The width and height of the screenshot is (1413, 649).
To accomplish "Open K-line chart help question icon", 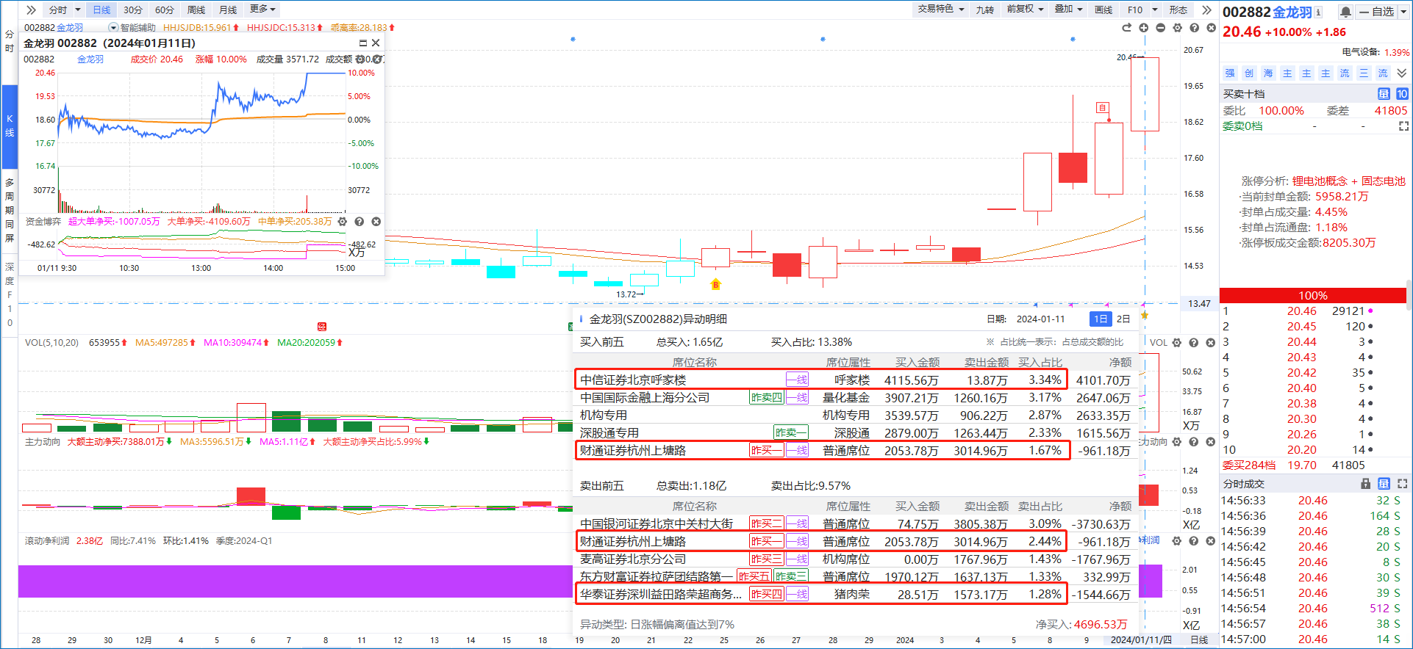I will [1194, 28].
